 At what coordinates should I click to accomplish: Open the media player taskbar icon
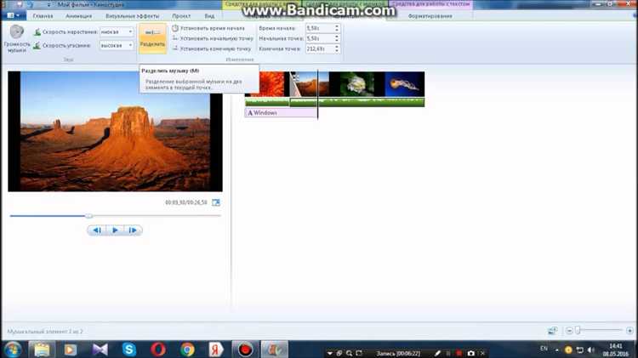pos(71,349)
